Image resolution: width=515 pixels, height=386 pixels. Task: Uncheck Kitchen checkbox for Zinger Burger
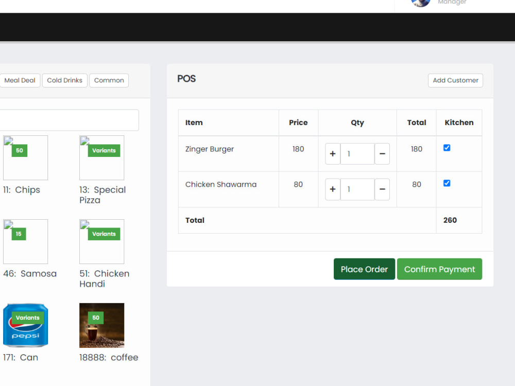447,148
